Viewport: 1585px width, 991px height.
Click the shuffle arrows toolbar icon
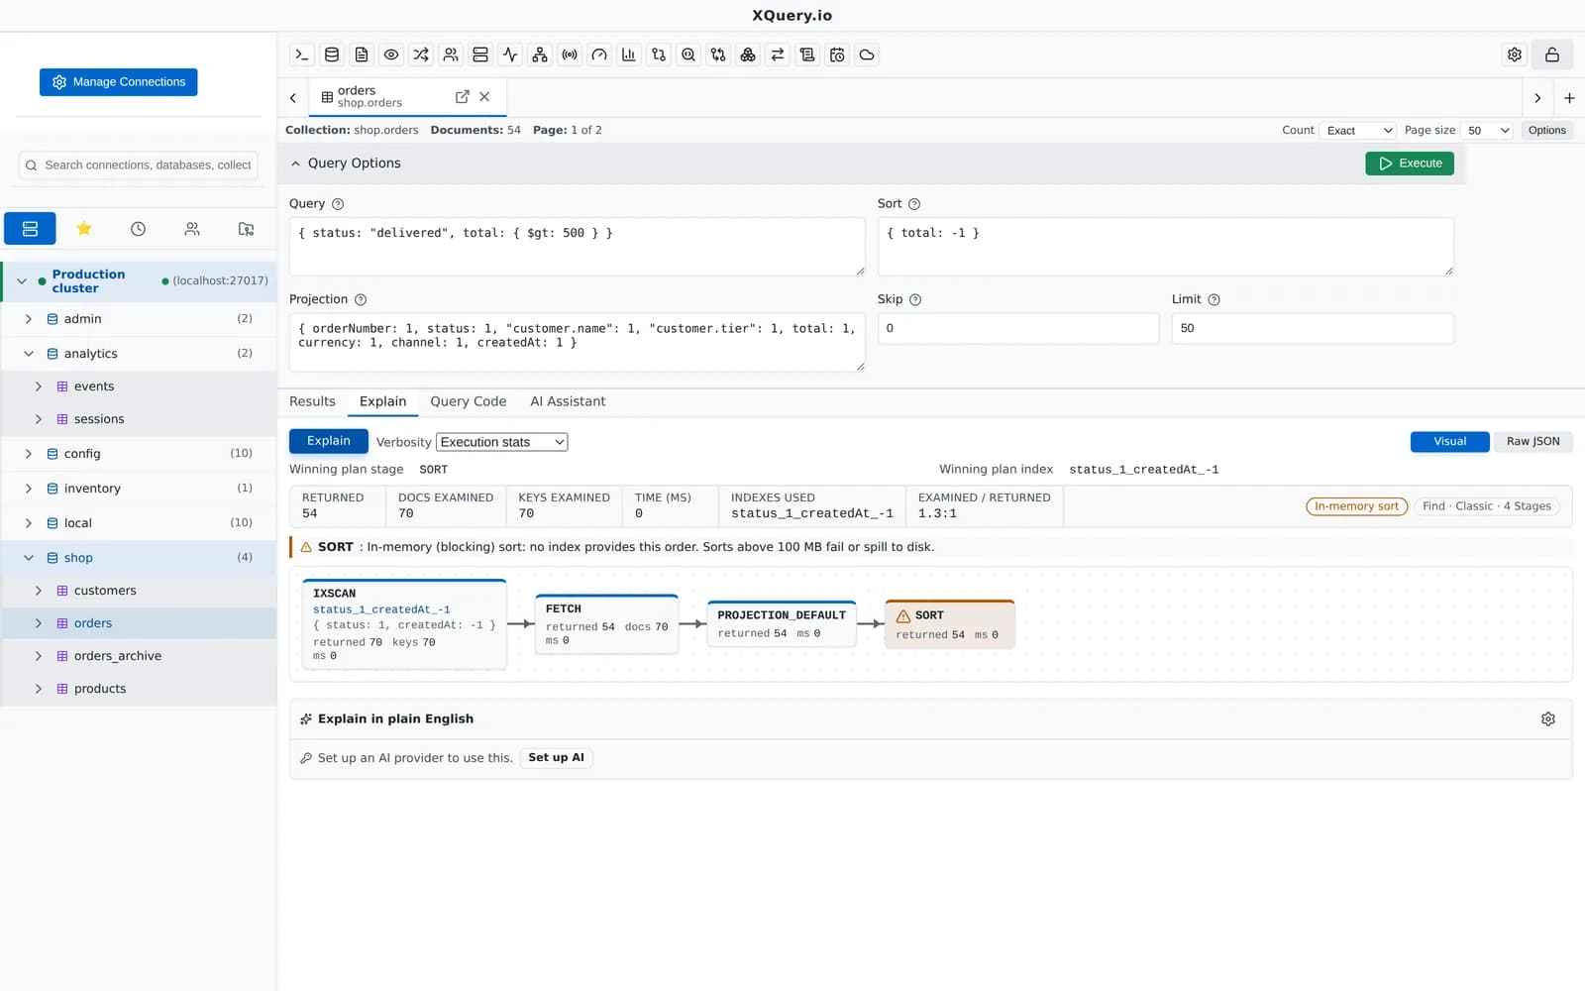click(x=421, y=55)
